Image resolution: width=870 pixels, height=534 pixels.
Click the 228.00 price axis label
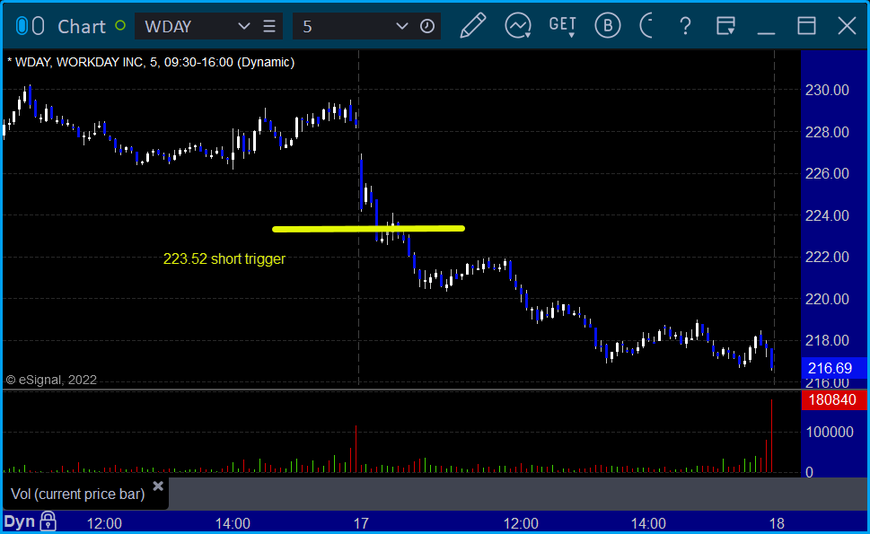click(x=827, y=132)
